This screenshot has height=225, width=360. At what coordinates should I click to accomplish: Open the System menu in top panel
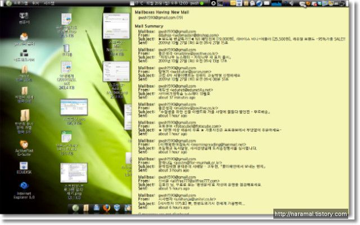(49, 3)
